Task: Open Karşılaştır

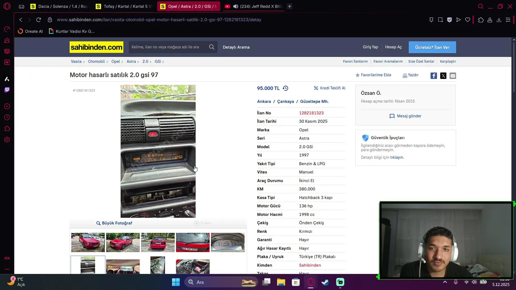Action: pos(448,62)
